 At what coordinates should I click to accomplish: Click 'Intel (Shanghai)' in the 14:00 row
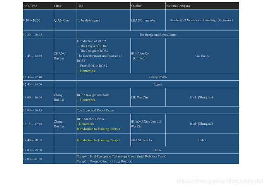[202, 97]
